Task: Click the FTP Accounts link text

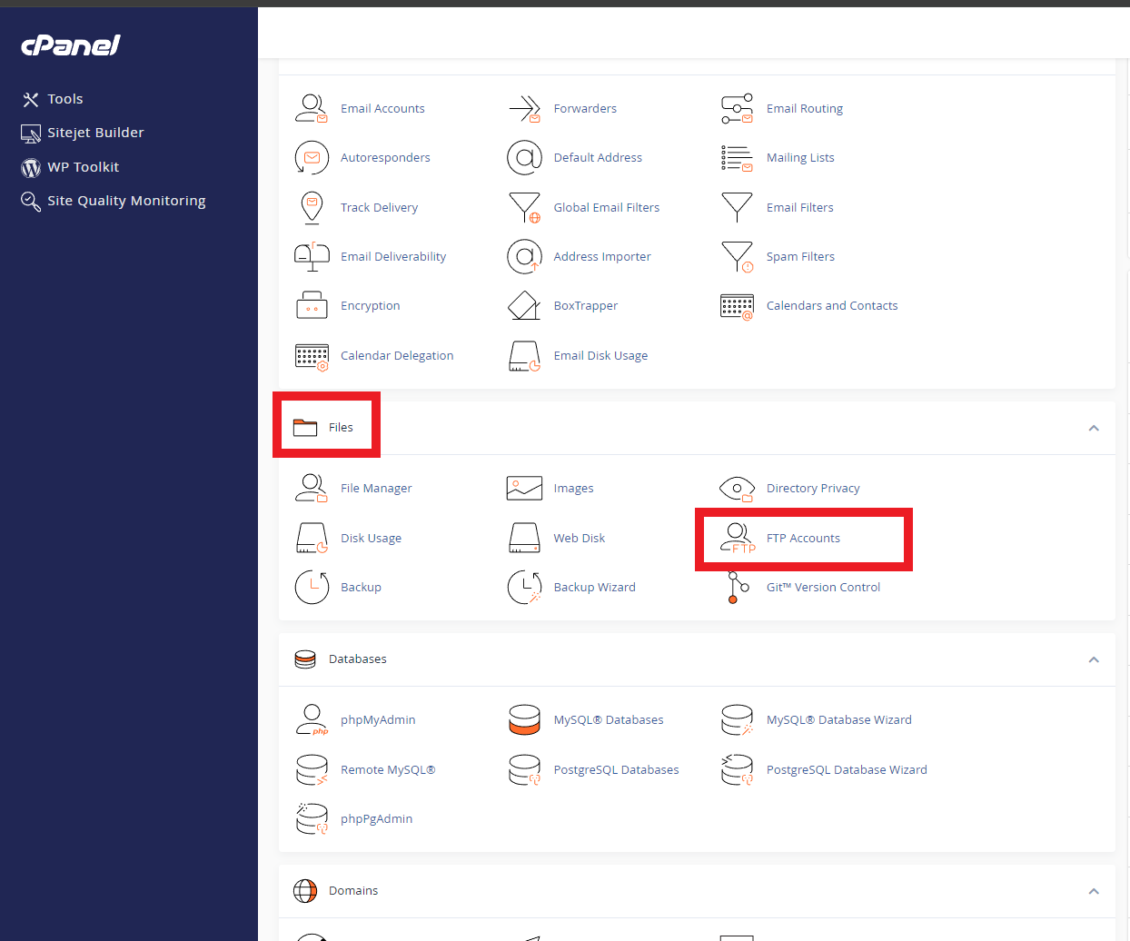Action: tap(803, 538)
